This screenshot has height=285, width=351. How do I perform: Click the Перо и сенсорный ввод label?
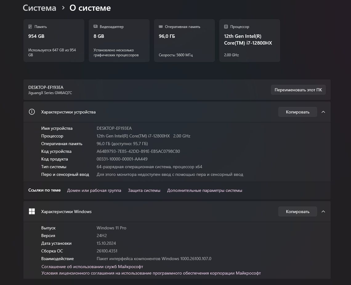[x=65, y=174]
